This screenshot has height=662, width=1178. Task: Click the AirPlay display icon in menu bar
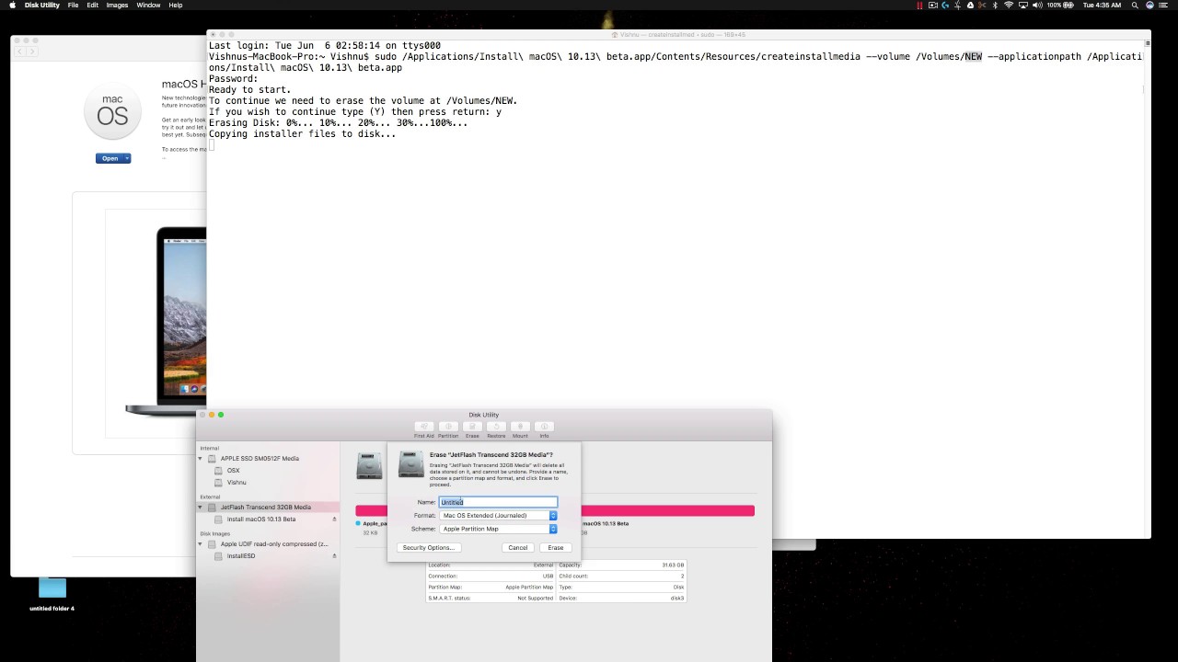coord(1022,6)
